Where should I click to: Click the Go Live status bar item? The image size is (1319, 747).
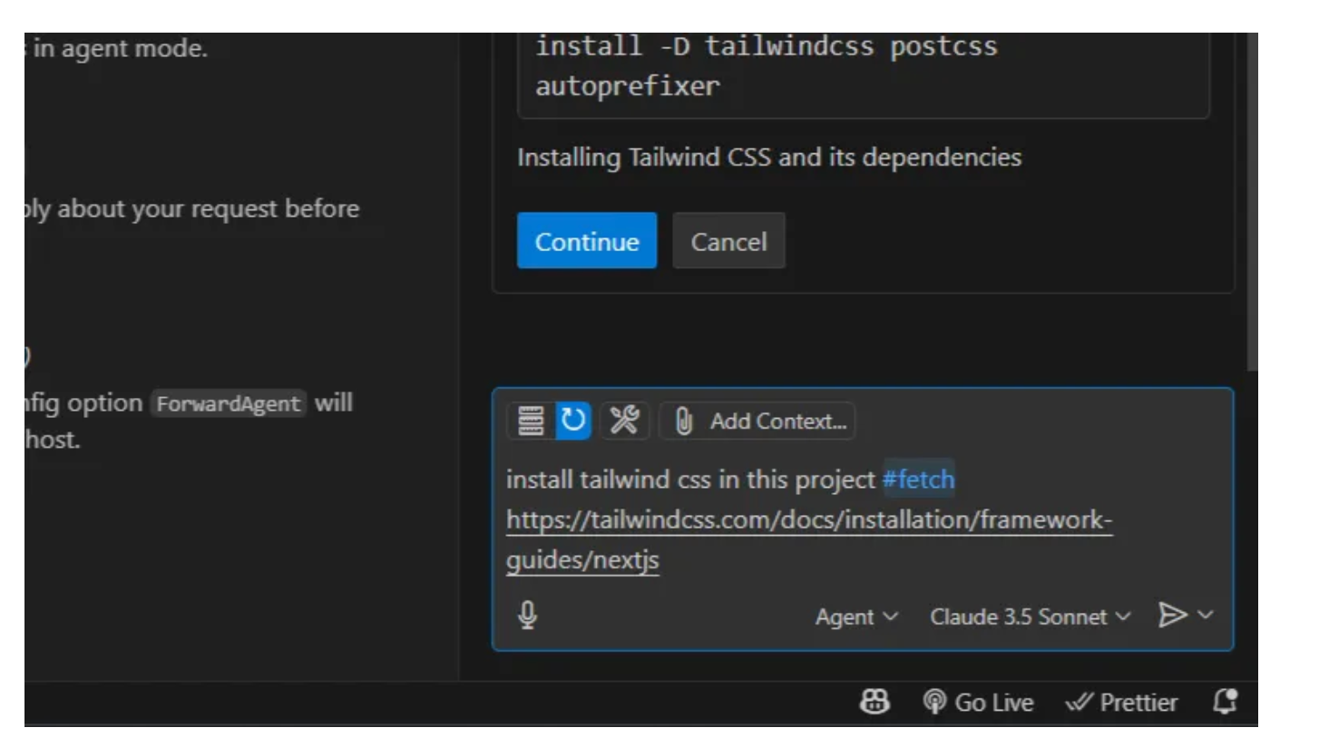[978, 703]
